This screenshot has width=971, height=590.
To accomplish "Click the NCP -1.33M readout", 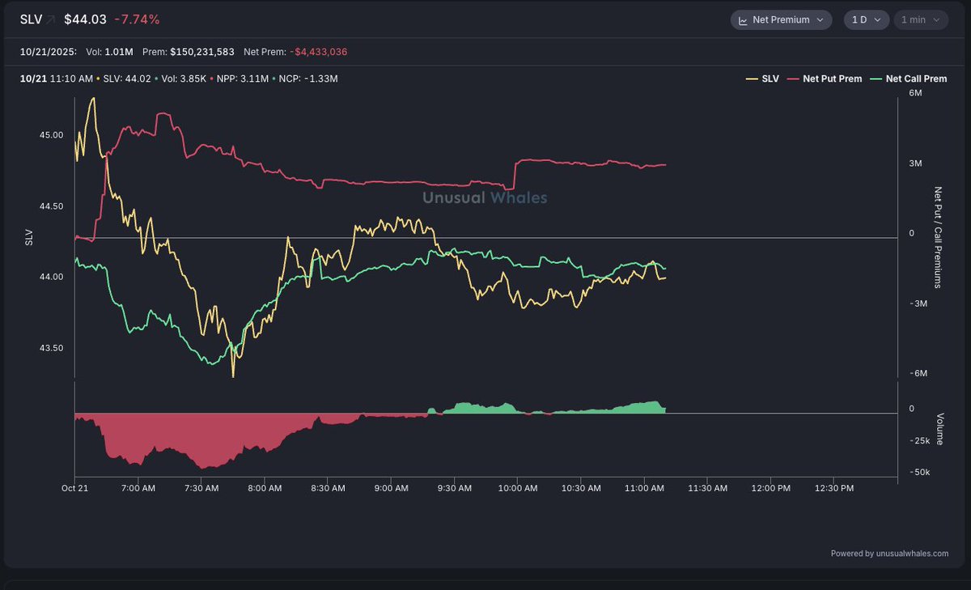I will click(308, 79).
